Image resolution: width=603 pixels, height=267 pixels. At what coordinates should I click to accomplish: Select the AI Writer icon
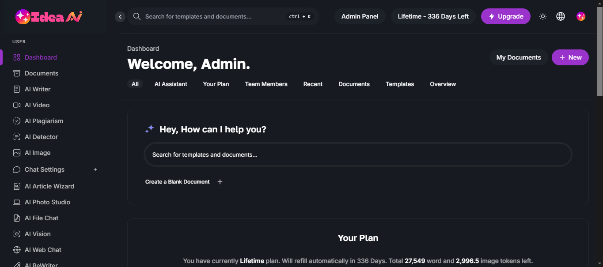17,89
